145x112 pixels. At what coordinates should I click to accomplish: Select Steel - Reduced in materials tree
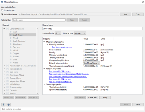19,41
